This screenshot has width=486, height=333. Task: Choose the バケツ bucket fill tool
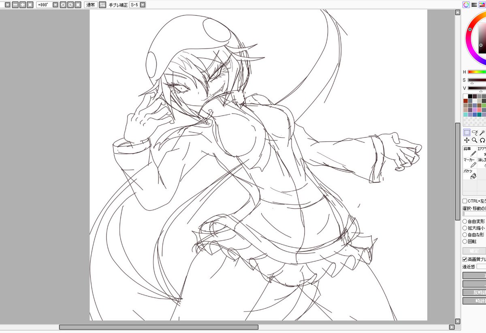point(470,174)
